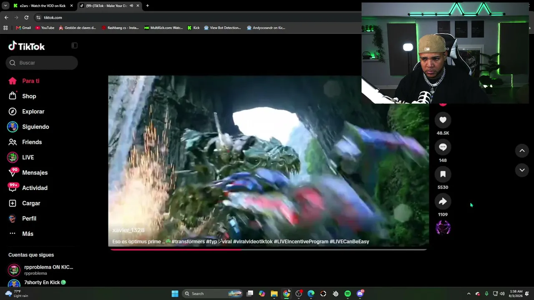This screenshot has width=534, height=300.
Task: Close the e2ars Kick tab
Action: point(71,6)
